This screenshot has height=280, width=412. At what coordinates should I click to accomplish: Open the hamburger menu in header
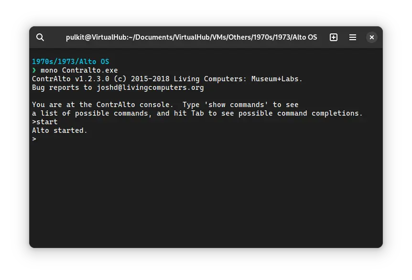pyautogui.click(x=353, y=37)
